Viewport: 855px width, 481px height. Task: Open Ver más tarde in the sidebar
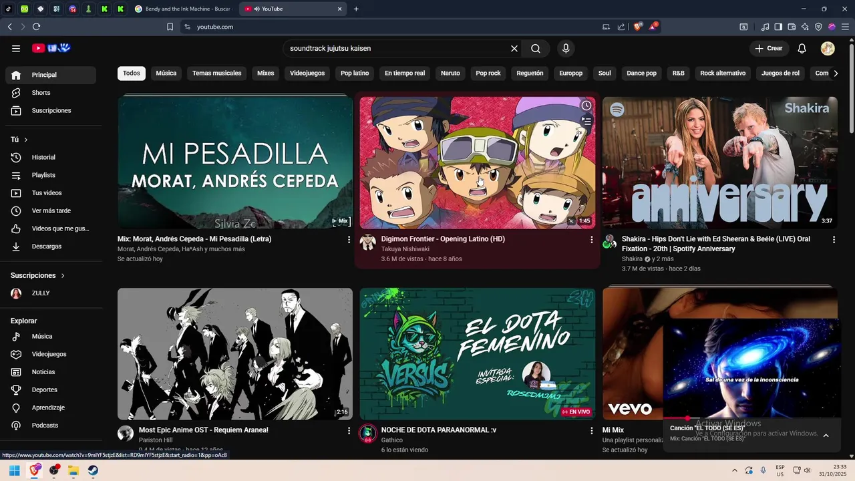pyautogui.click(x=51, y=210)
